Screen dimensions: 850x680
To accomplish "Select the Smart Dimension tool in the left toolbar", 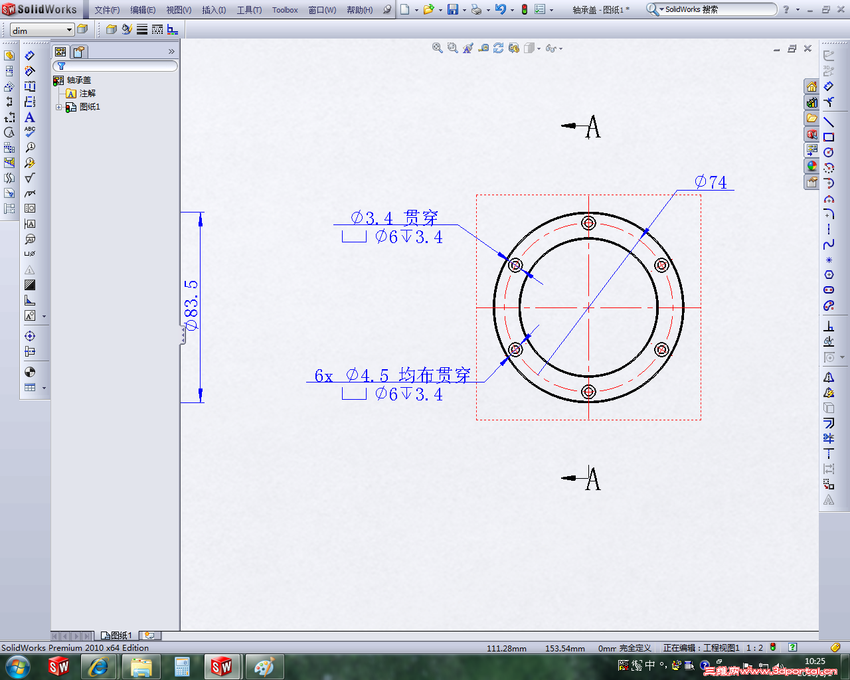I will (x=30, y=56).
